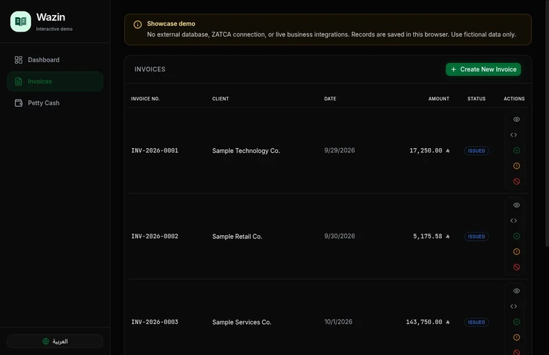Click the INVOICE NO. column header

pyautogui.click(x=145, y=99)
